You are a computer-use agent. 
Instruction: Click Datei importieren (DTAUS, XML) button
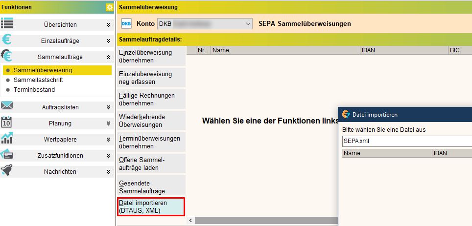click(x=151, y=206)
